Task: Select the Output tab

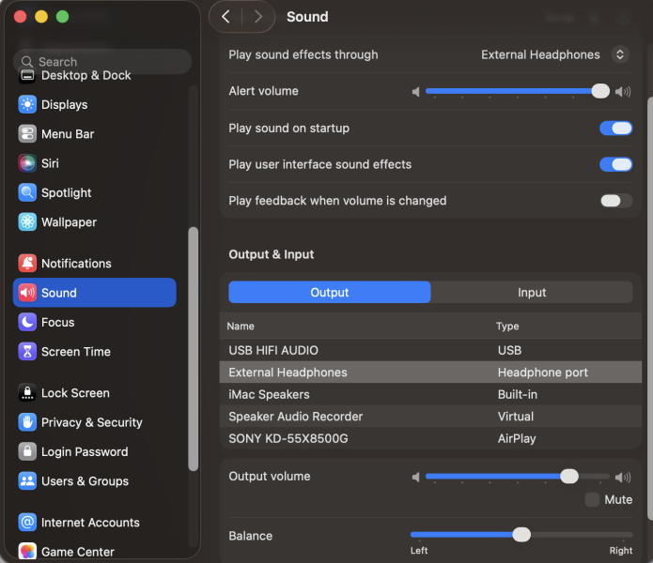Action: (330, 293)
